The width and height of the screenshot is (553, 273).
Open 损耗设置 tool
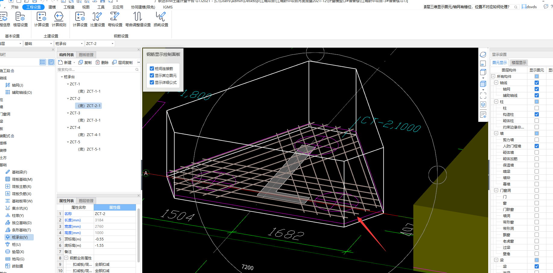click(161, 20)
